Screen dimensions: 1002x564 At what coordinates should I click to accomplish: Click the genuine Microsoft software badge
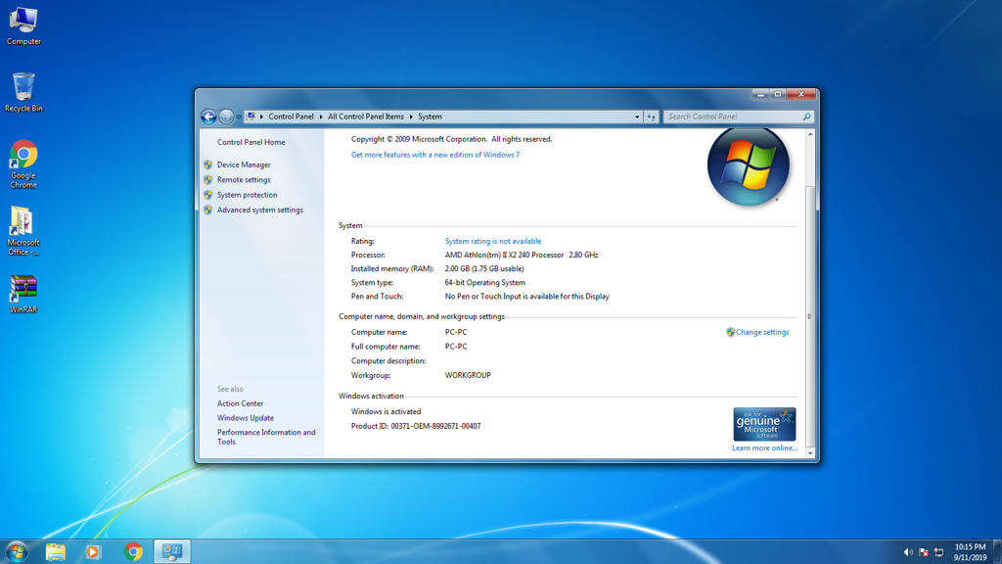point(764,424)
